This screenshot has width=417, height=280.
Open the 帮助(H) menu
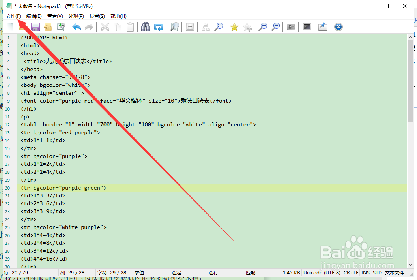(x=118, y=16)
